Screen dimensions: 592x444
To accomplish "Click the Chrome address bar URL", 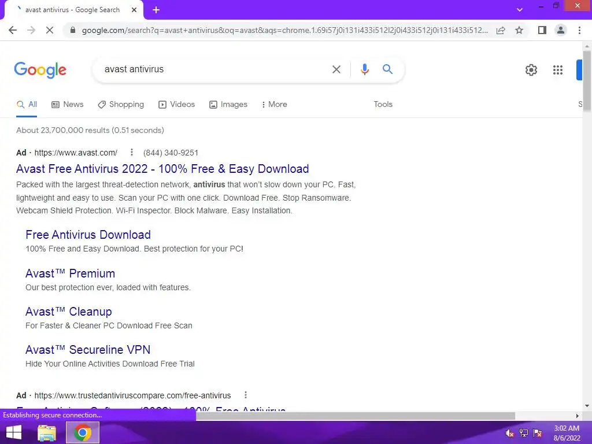I will 284,30.
